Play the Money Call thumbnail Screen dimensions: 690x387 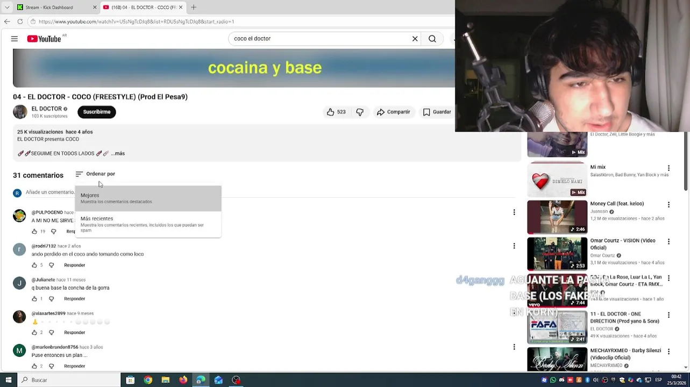point(557,217)
